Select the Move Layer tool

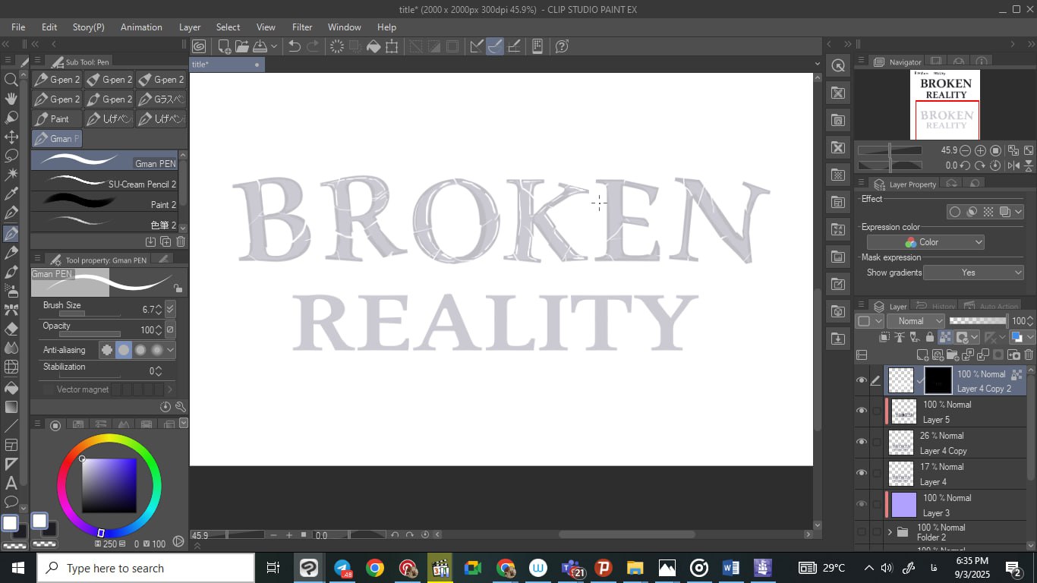coord(11,137)
